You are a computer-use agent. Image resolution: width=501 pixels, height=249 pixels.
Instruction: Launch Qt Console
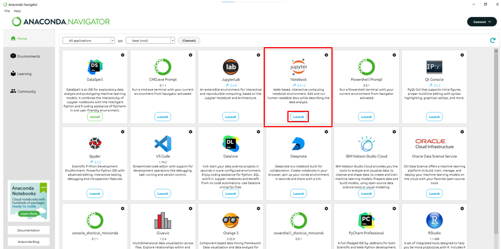click(434, 117)
